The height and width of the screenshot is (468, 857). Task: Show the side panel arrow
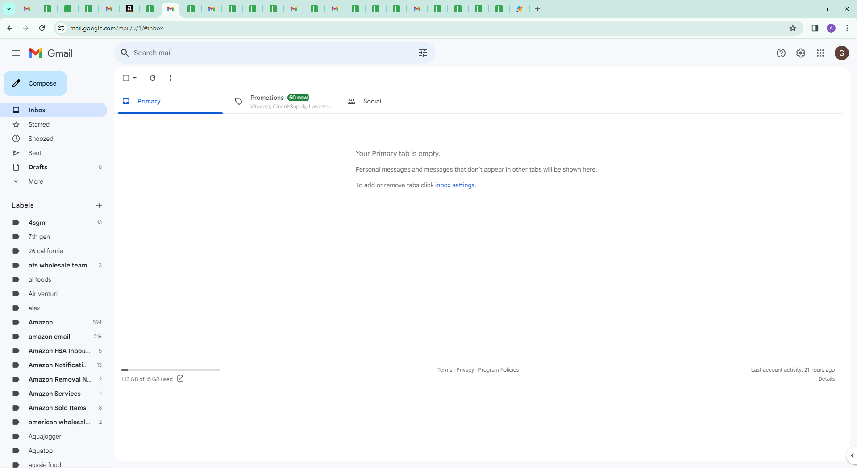click(x=852, y=456)
